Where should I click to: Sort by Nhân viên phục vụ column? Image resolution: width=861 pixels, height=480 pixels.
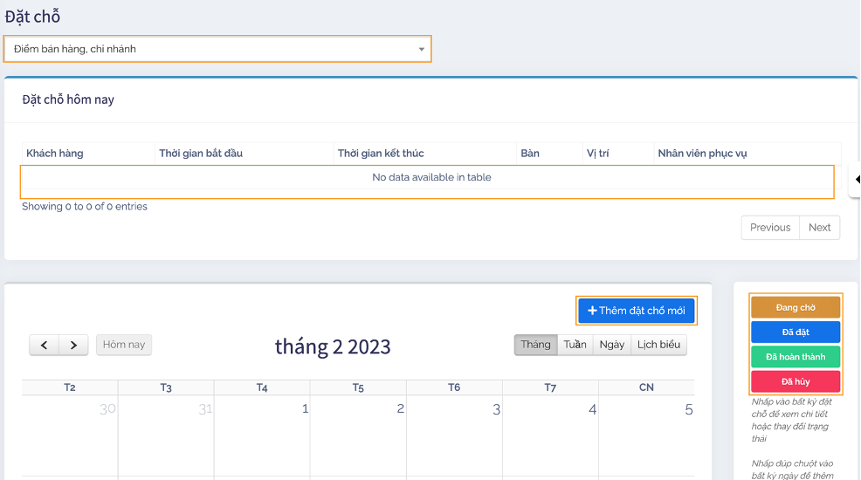pyautogui.click(x=702, y=154)
